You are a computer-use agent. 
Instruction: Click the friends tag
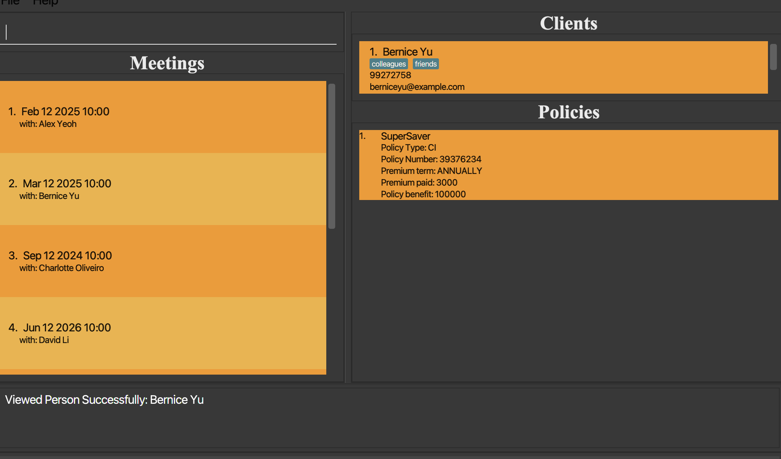tap(426, 64)
